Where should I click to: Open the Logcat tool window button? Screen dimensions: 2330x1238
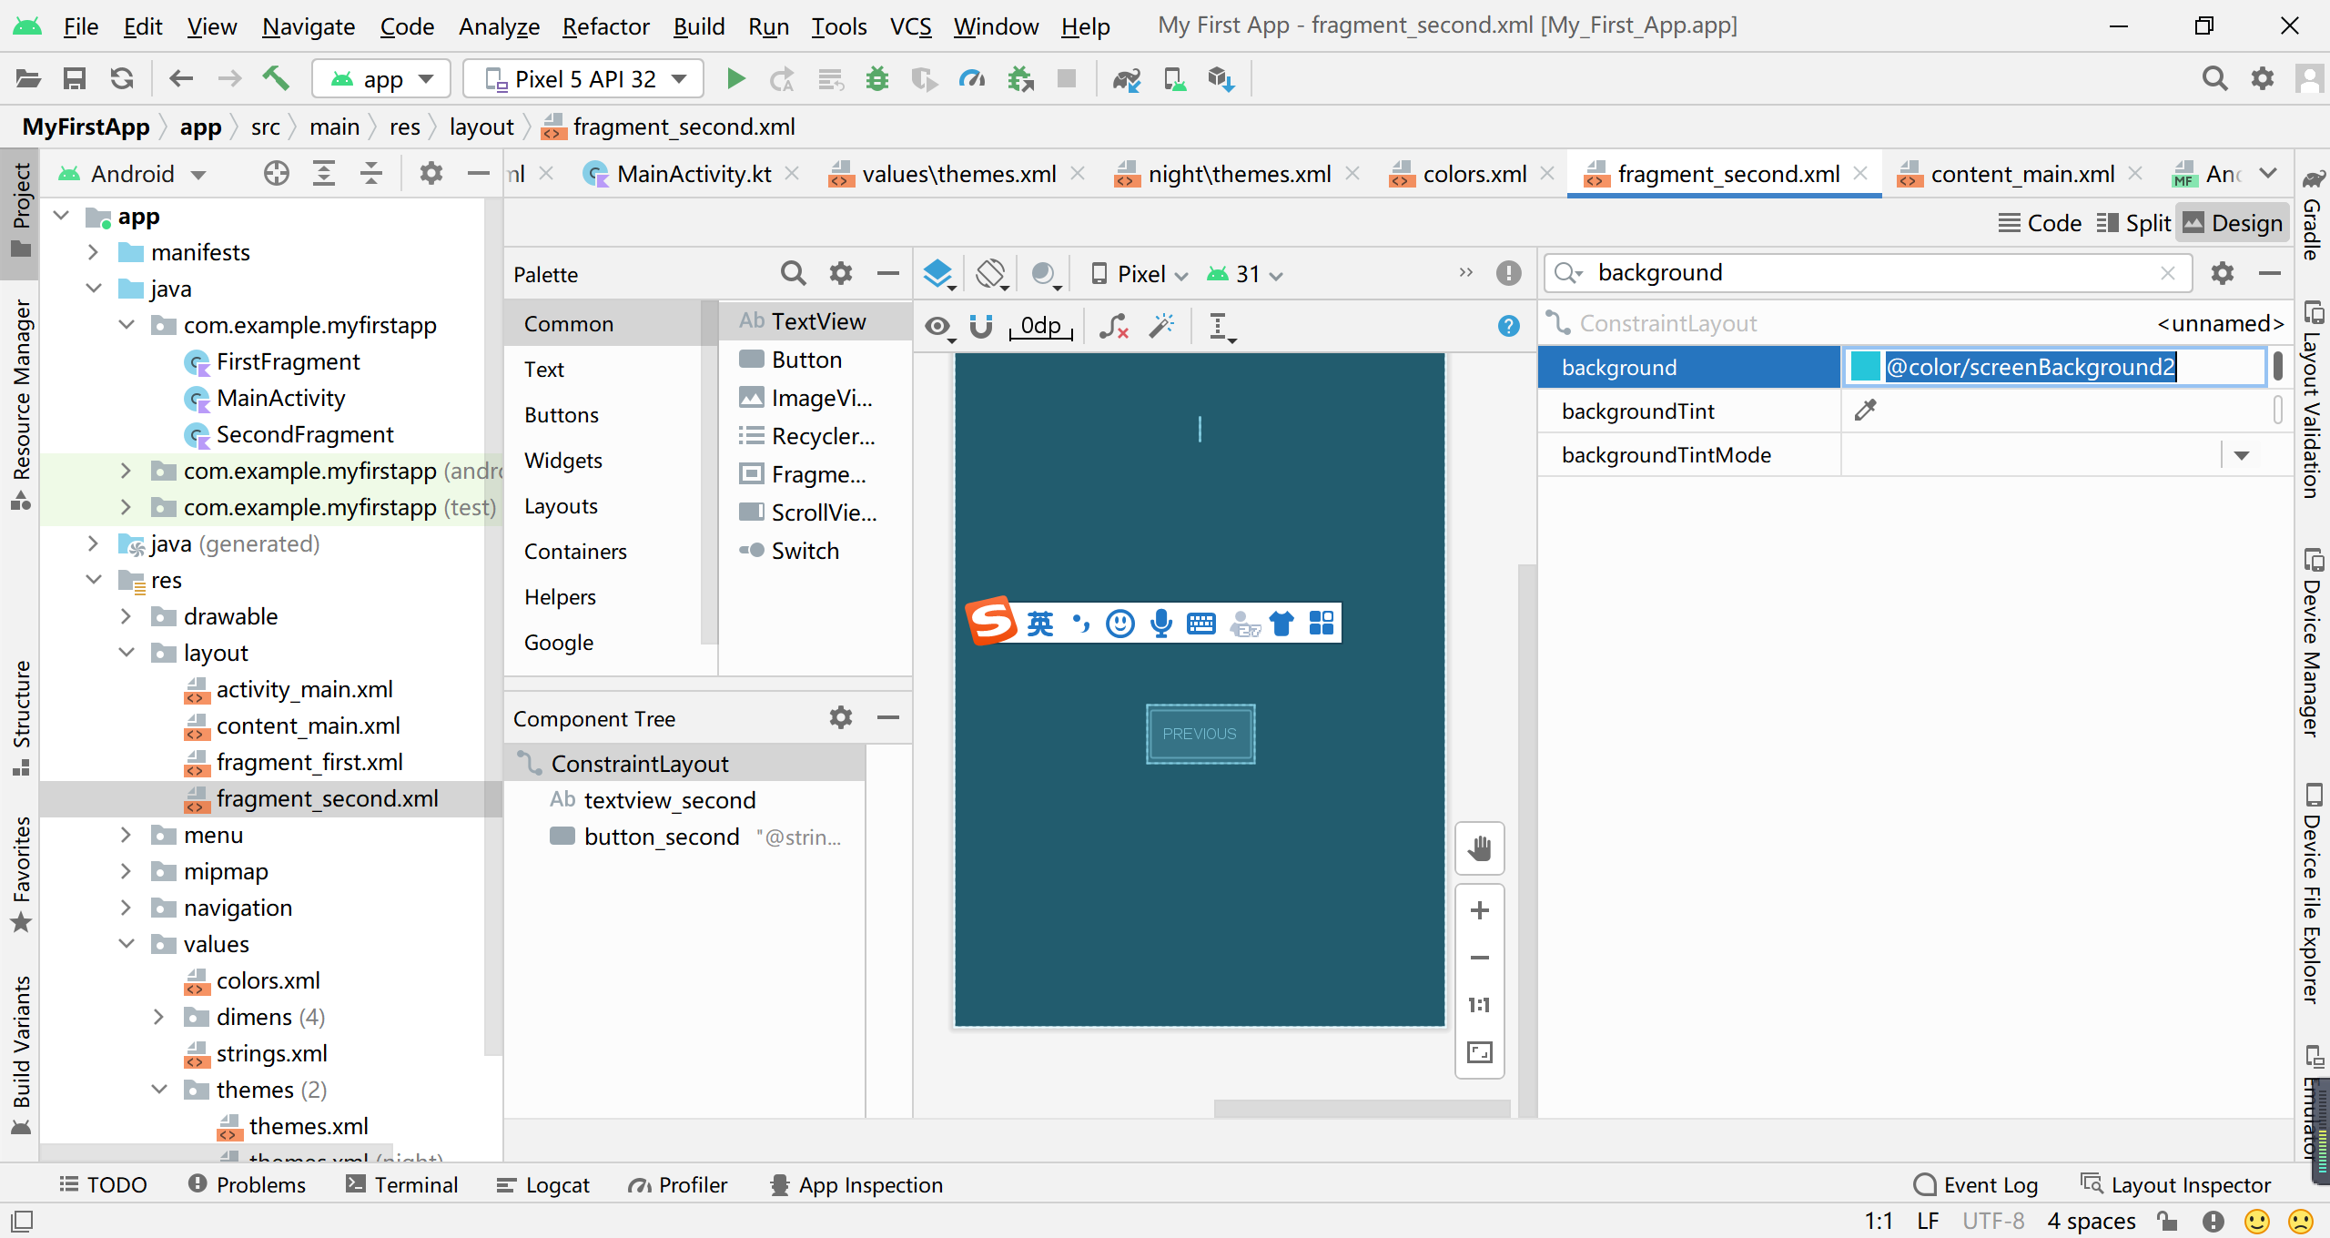pyautogui.click(x=543, y=1184)
